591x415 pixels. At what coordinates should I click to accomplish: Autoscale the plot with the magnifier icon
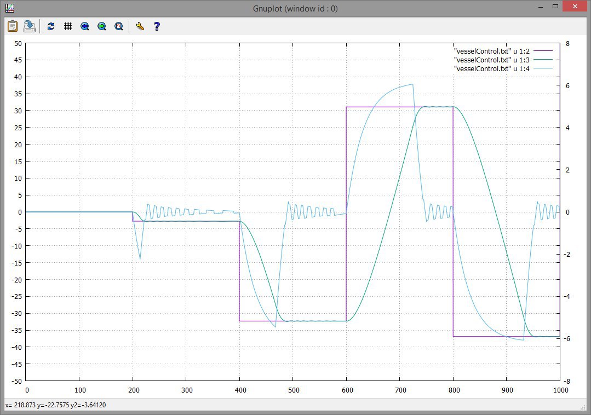(119, 26)
